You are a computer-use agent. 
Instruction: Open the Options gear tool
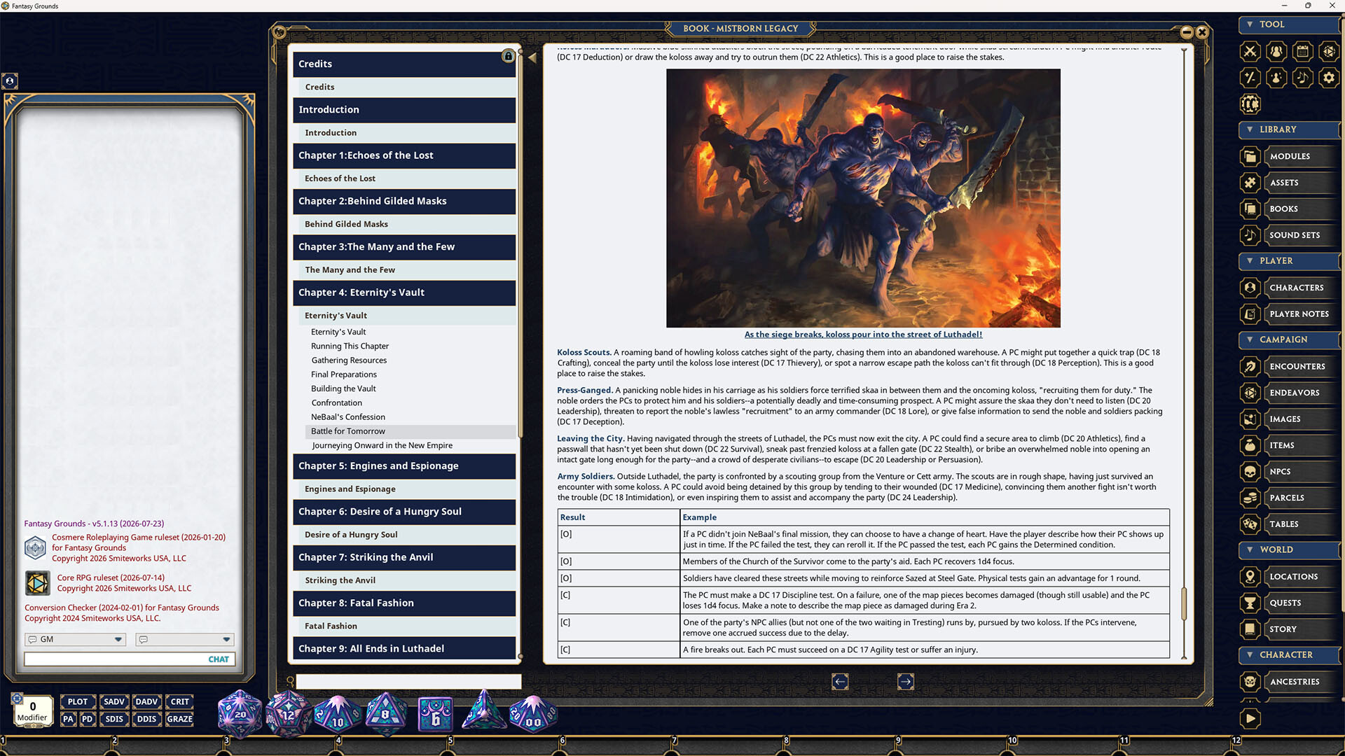[1329, 78]
